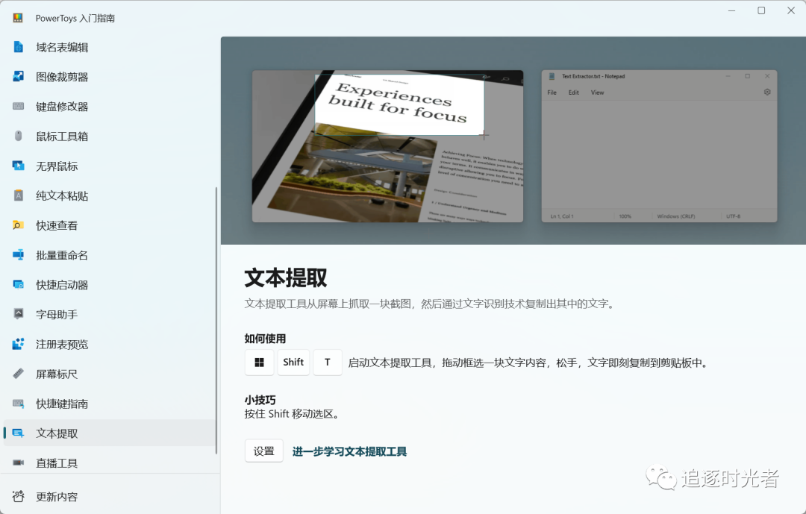Open the 屏幕标尺 tool
Viewport: 806px width, 514px height.
click(16, 374)
